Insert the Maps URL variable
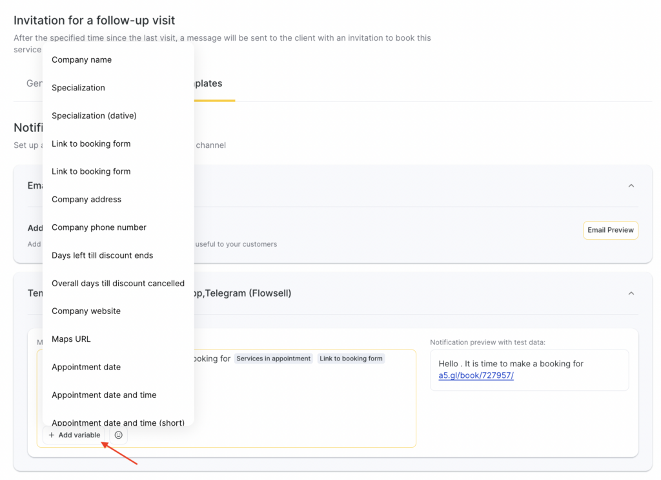Image resolution: width=661 pixels, height=480 pixels. click(71, 339)
